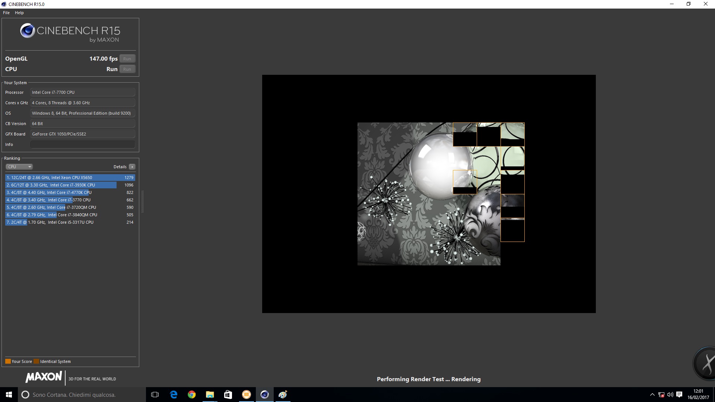
Task: Click the Cortana search box
Action: [x=82, y=395]
